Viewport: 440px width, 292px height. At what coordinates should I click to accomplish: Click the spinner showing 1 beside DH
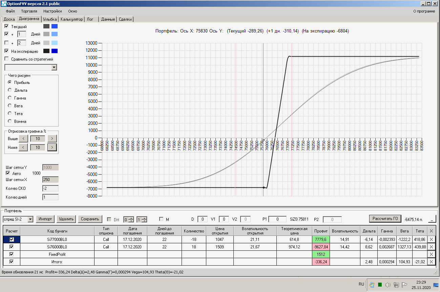[x=142, y=219]
